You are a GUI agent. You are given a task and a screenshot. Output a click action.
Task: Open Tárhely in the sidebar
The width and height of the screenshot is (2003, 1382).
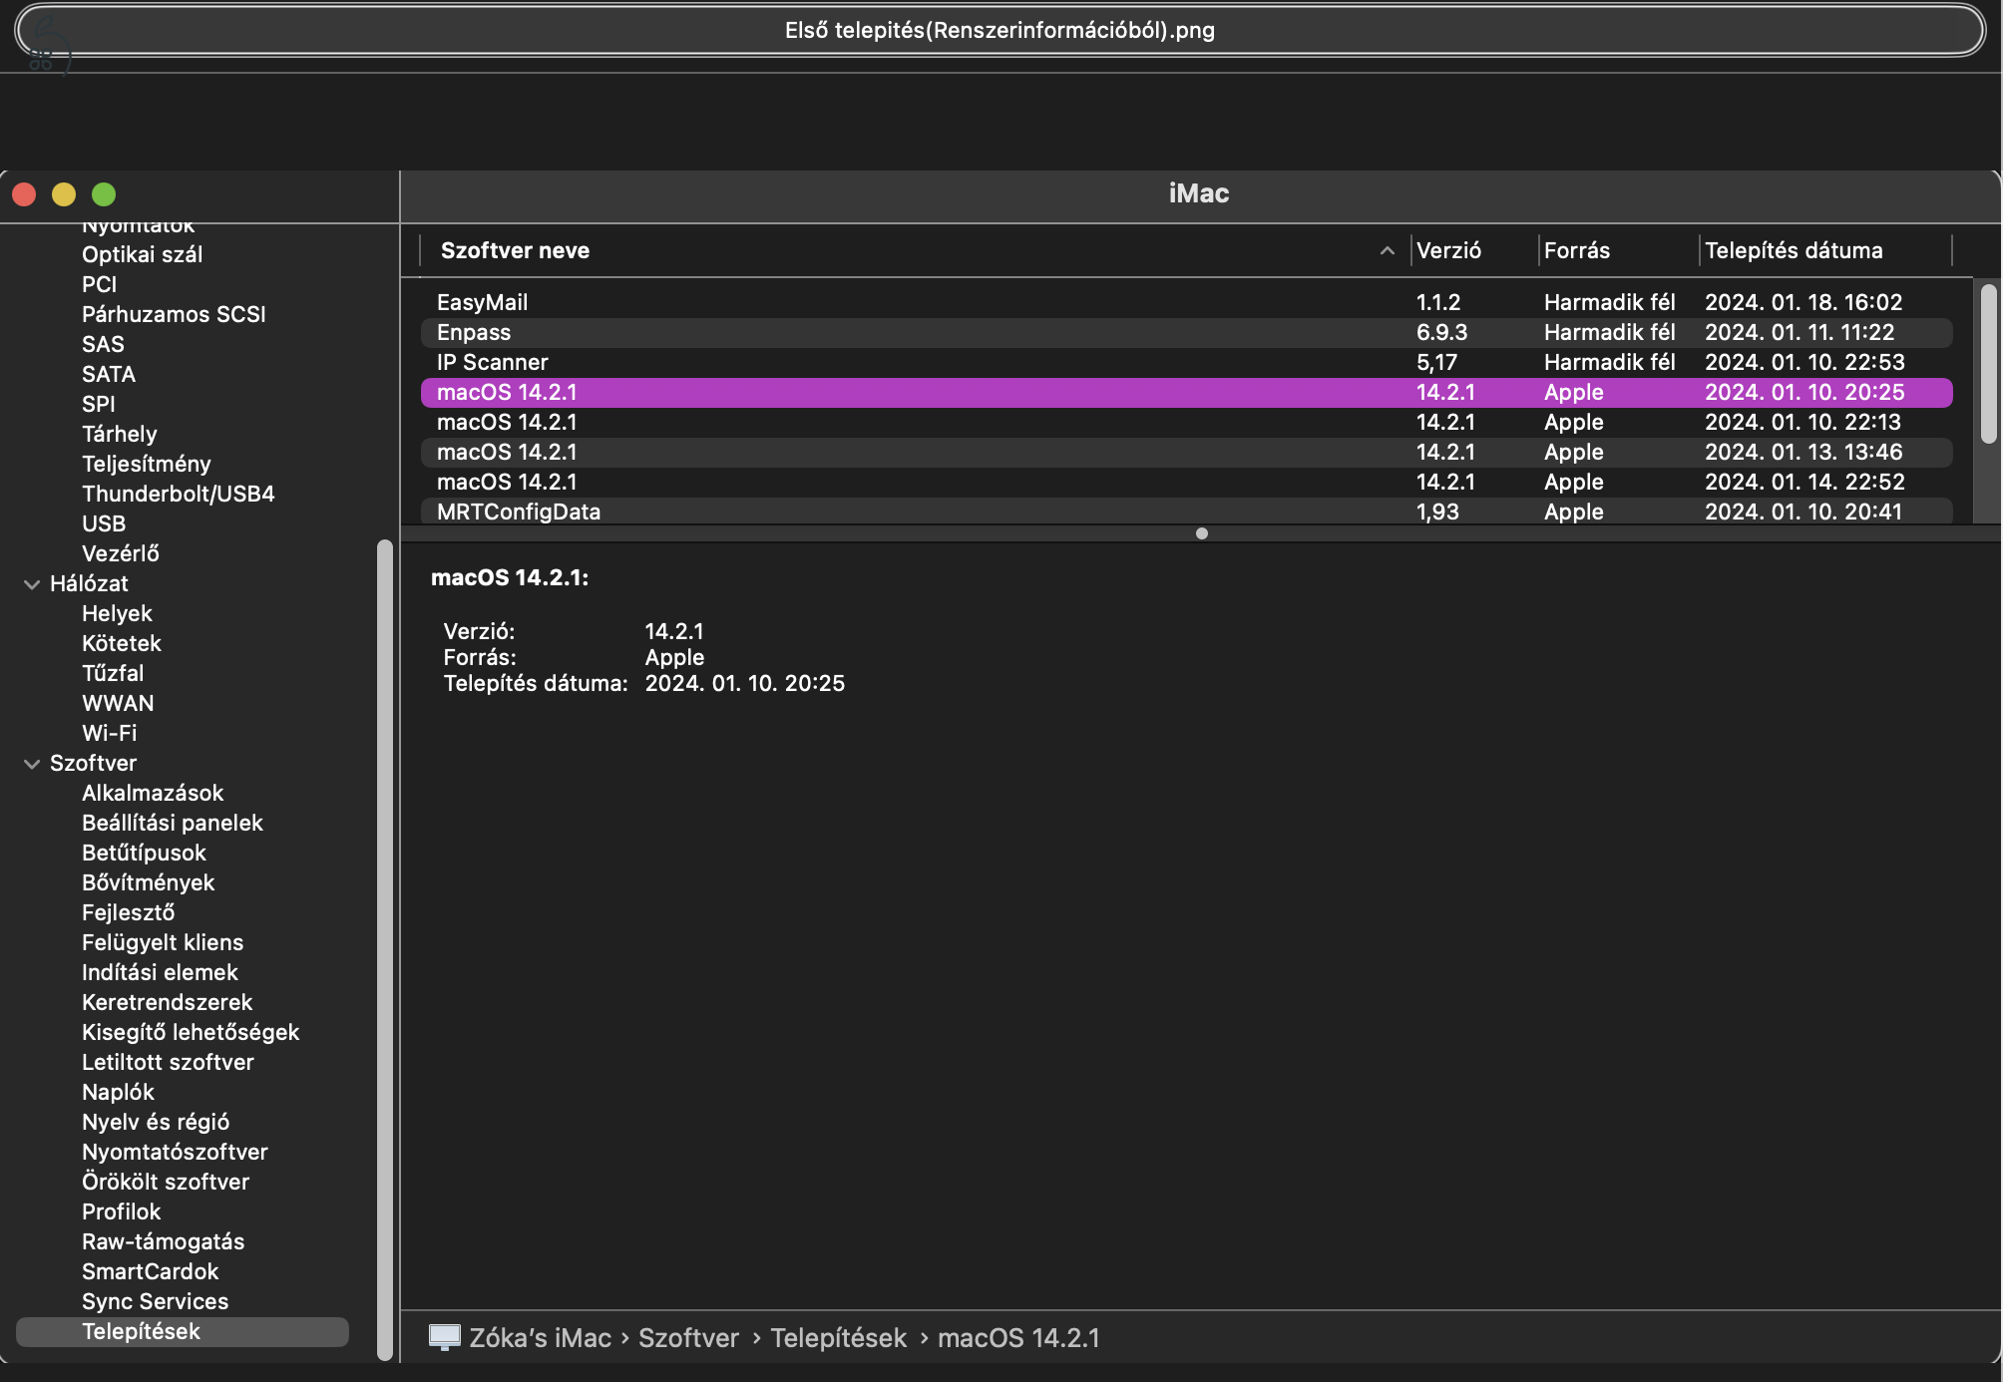[x=119, y=435]
